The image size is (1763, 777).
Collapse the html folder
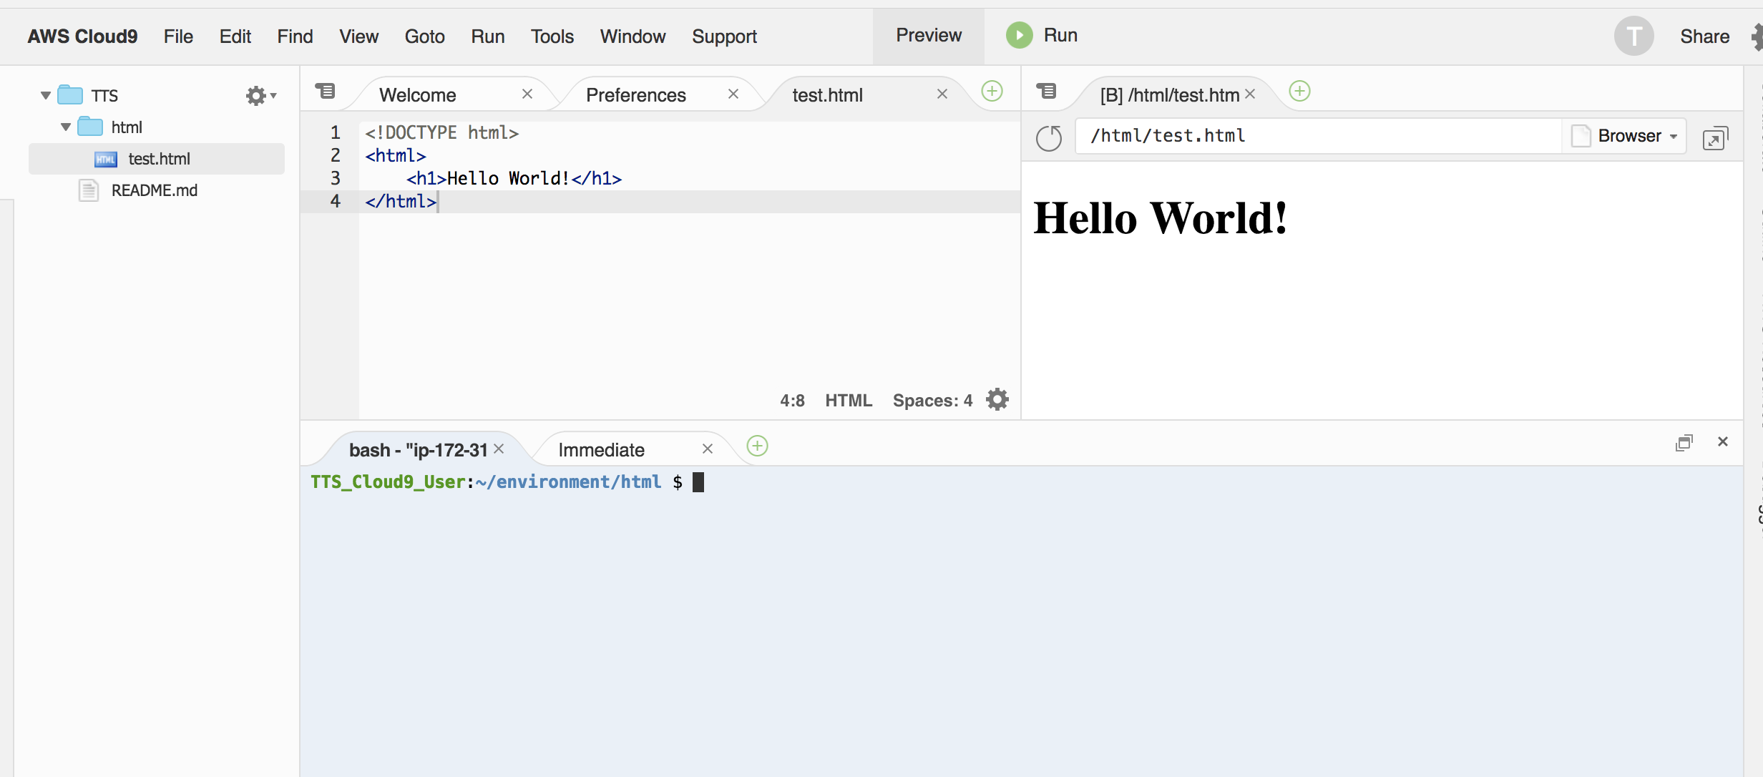(x=66, y=127)
